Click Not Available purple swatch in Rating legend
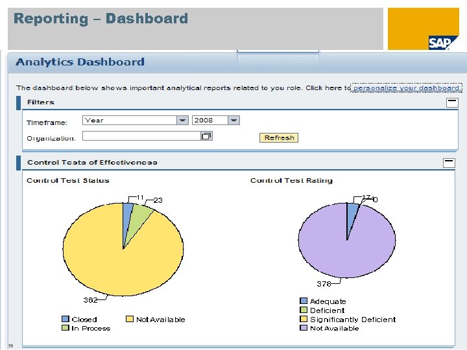Viewport: 467px width, 350px height. (304, 328)
